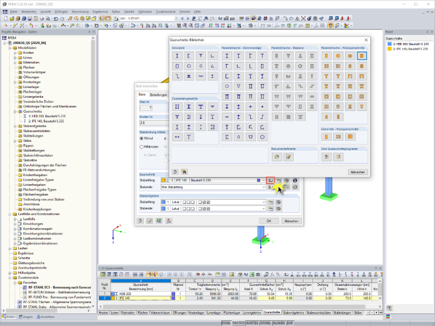This screenshot has height=326, width=435.
Task: Open Berechnung menu
Action: (80, 11)
